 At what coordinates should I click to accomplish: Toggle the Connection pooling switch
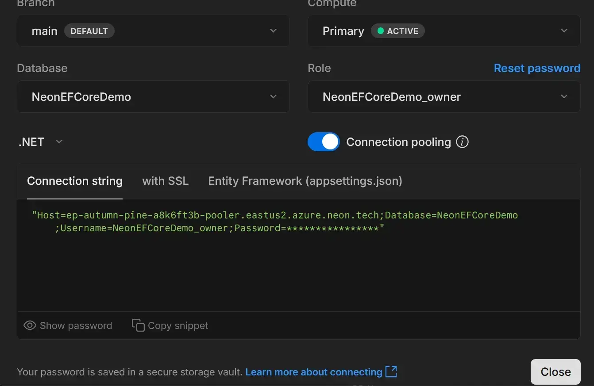click(324, 142)
